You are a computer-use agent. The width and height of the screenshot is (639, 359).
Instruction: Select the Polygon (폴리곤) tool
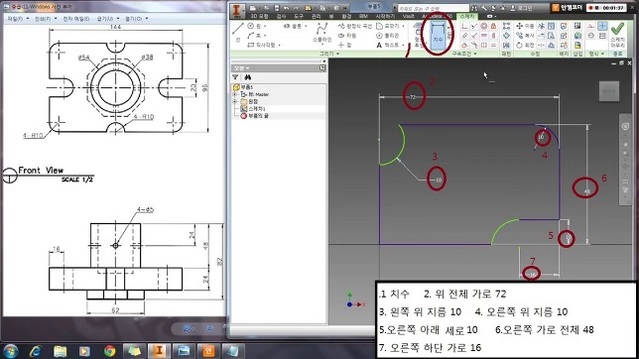point(388,36)
